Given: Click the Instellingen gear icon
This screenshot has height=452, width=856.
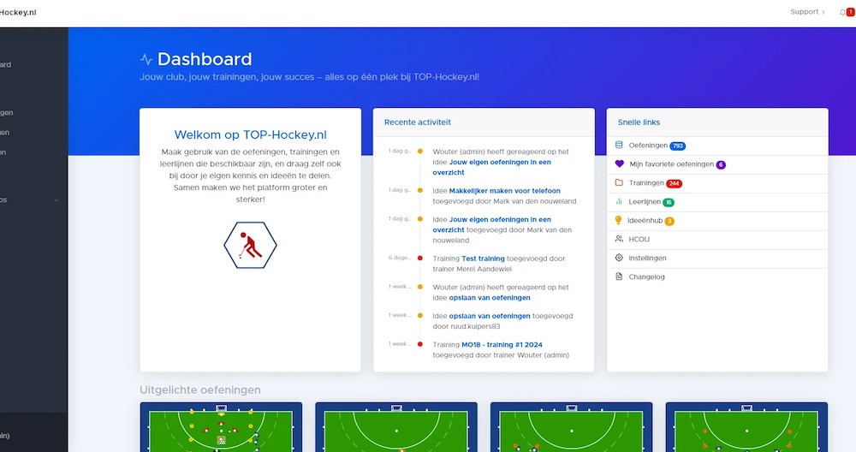Looking at the screenshot, I should (620, 258).
